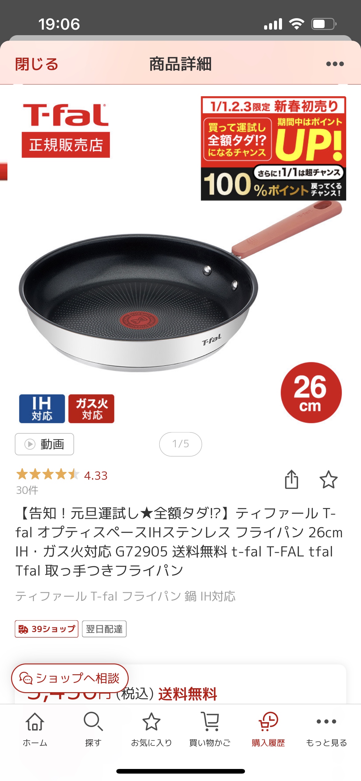
Task: Tap the 翌日配達 next-day delivery tag
Action: point(104,629)
